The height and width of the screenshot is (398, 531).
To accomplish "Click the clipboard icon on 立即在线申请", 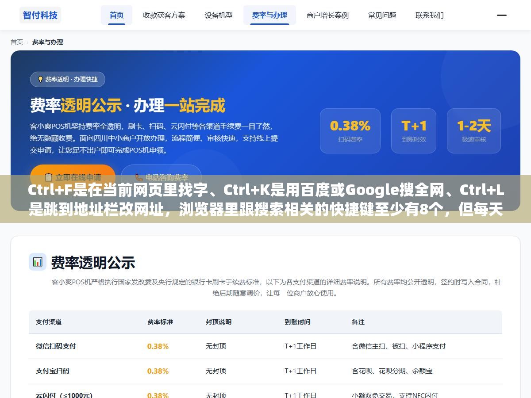I will pos(48,177).
